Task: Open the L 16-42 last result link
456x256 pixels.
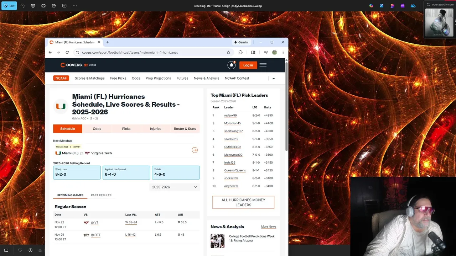Action: (x=130, y=235)
